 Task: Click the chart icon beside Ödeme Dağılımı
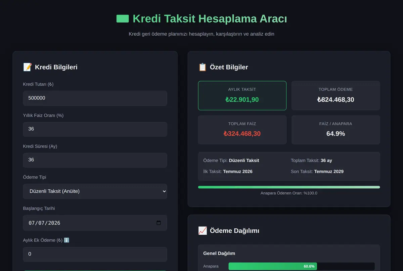click(203, 231)
